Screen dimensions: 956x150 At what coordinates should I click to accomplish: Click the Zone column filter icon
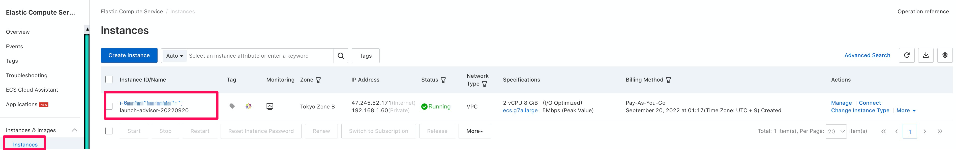(318, 80)
